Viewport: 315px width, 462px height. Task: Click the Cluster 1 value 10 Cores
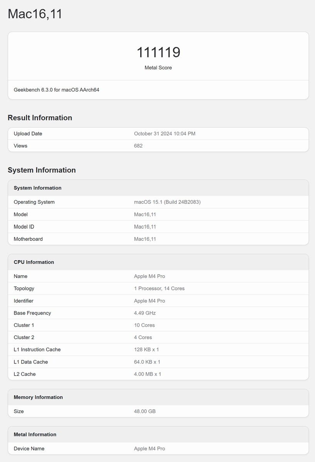pos(144,325)
